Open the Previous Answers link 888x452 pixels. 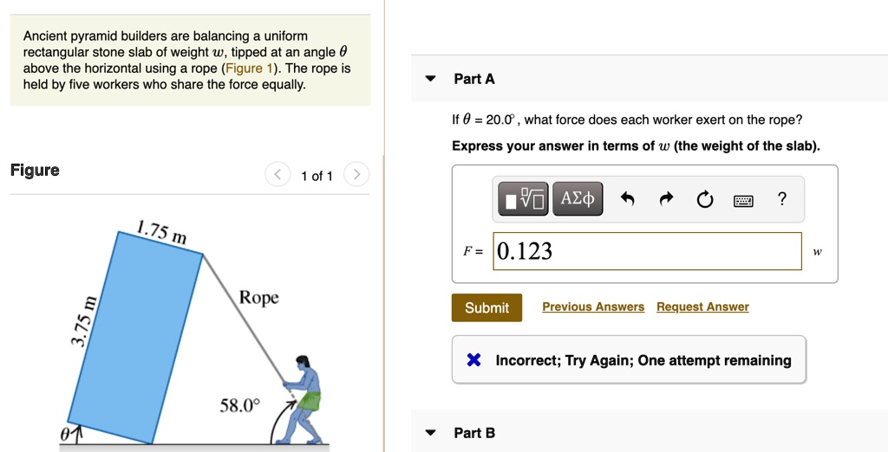tap(593, 307)
